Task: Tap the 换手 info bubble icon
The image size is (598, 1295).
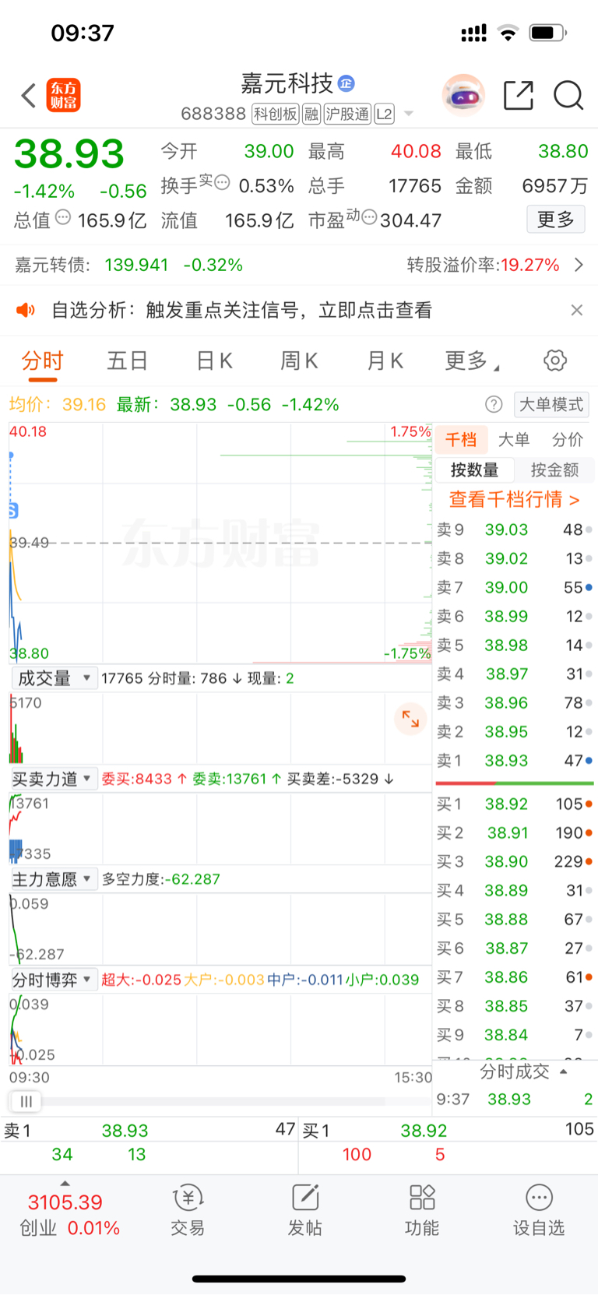Action: coord(222,183)
